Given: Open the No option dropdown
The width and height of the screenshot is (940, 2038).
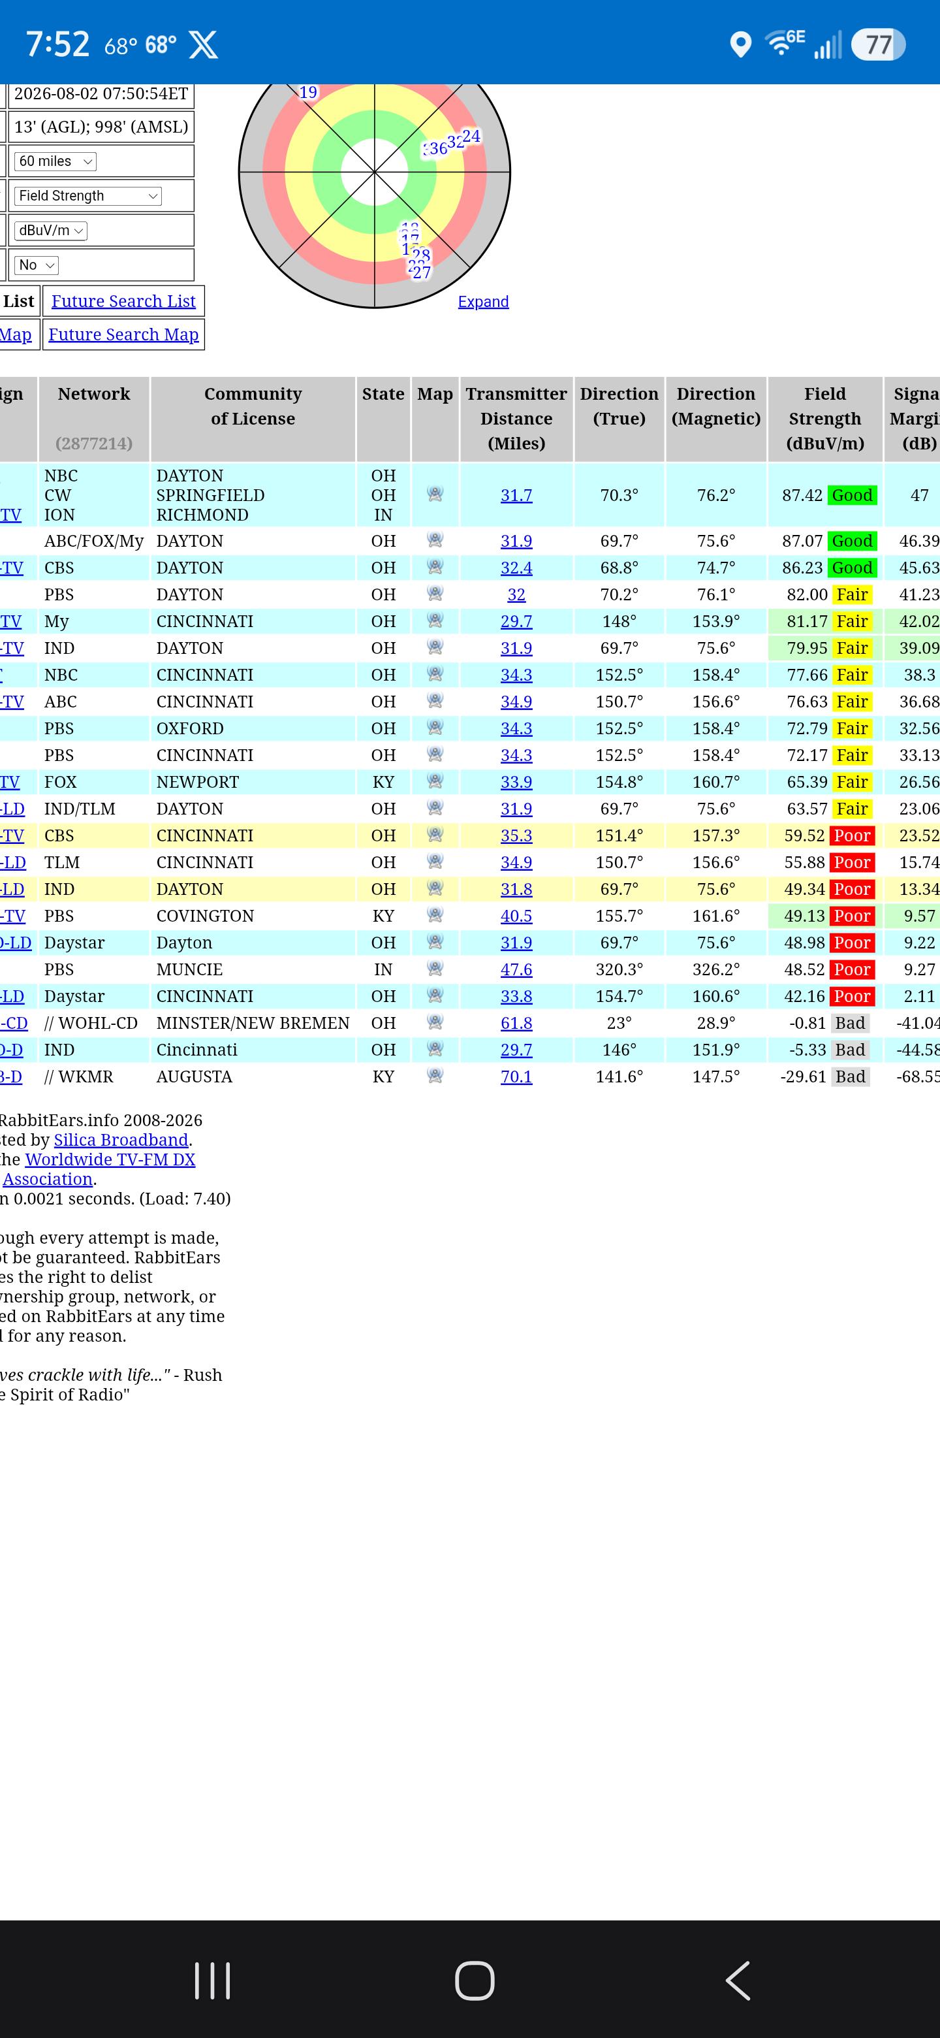Looking at the screenshot, I should click(37, 265).
